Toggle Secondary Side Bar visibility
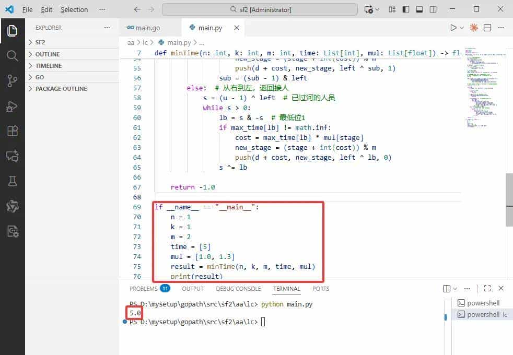This screenshot has width=513, height=355. point(433,9)
